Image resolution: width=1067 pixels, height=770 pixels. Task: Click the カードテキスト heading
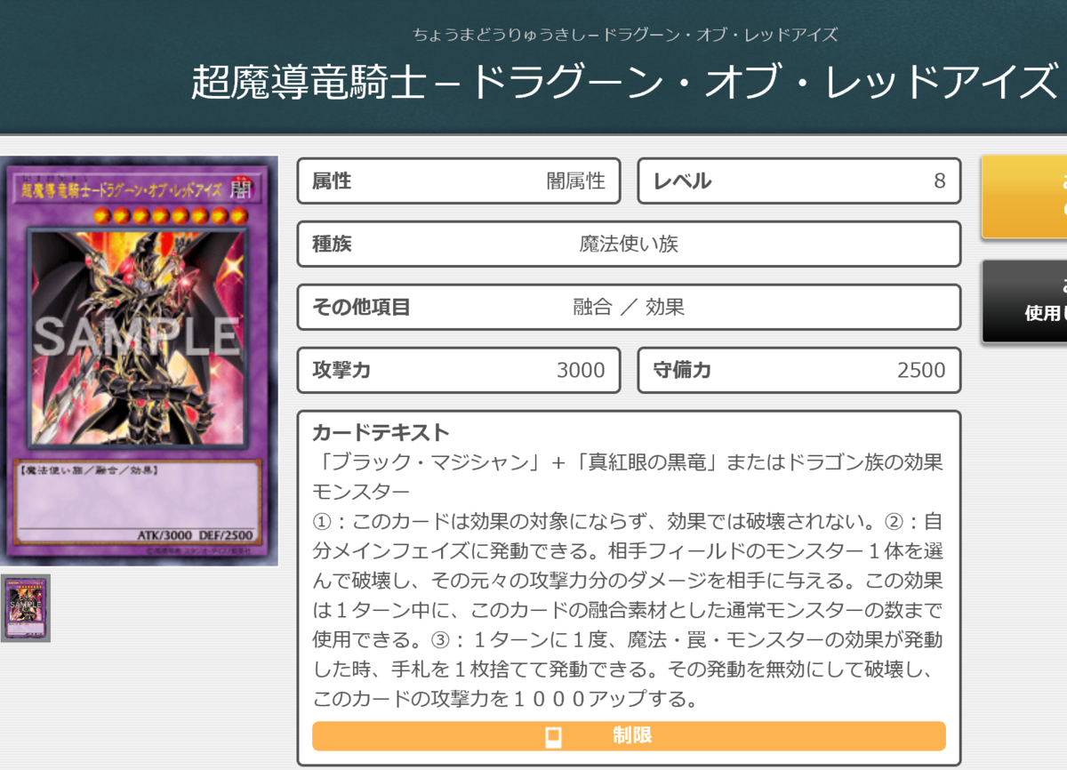point(381,433)
